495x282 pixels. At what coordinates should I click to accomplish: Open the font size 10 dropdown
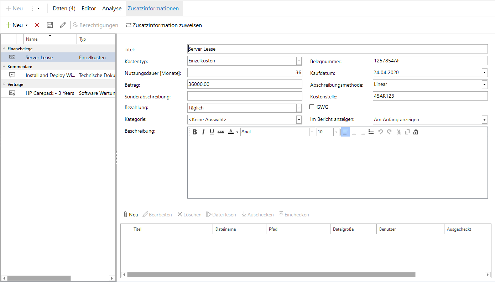coord(336,132)
